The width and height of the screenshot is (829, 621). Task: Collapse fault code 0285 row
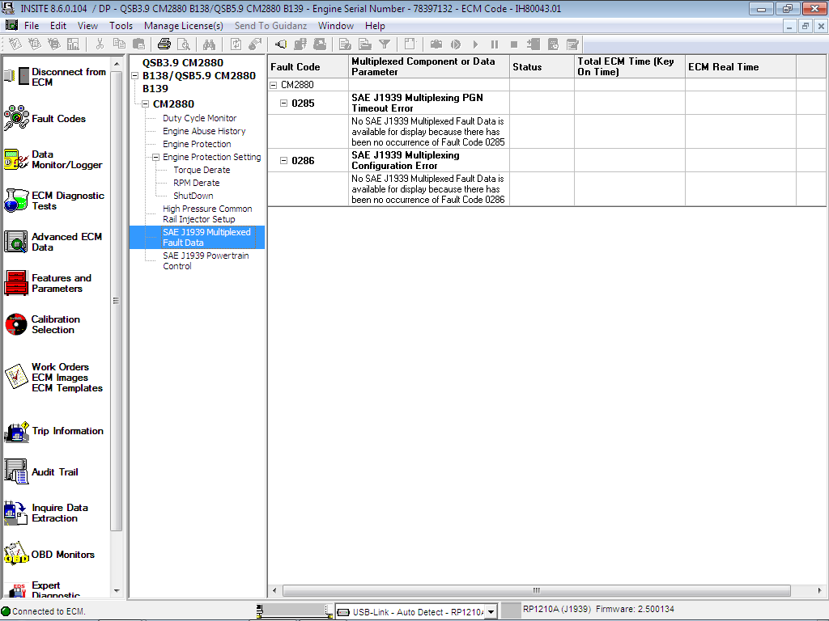[283, 103]
